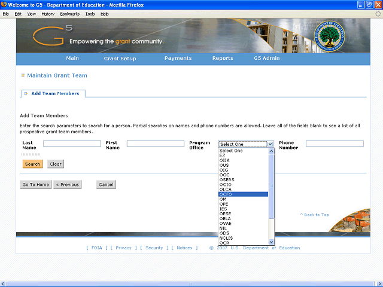Open the Bookmarks menu
The width and height of the screenshot is (383, 287).
70,14
